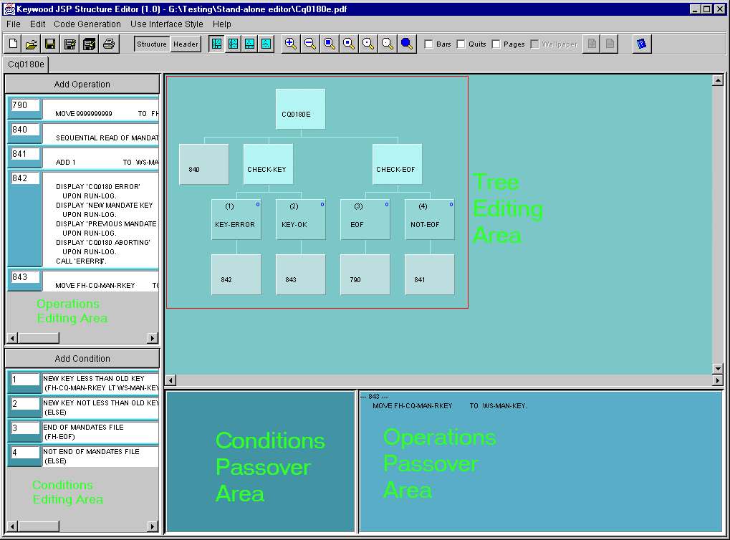The image size is (730, 540).
Task: Select the Header view toggle button
Action: (x=186, y=44)
